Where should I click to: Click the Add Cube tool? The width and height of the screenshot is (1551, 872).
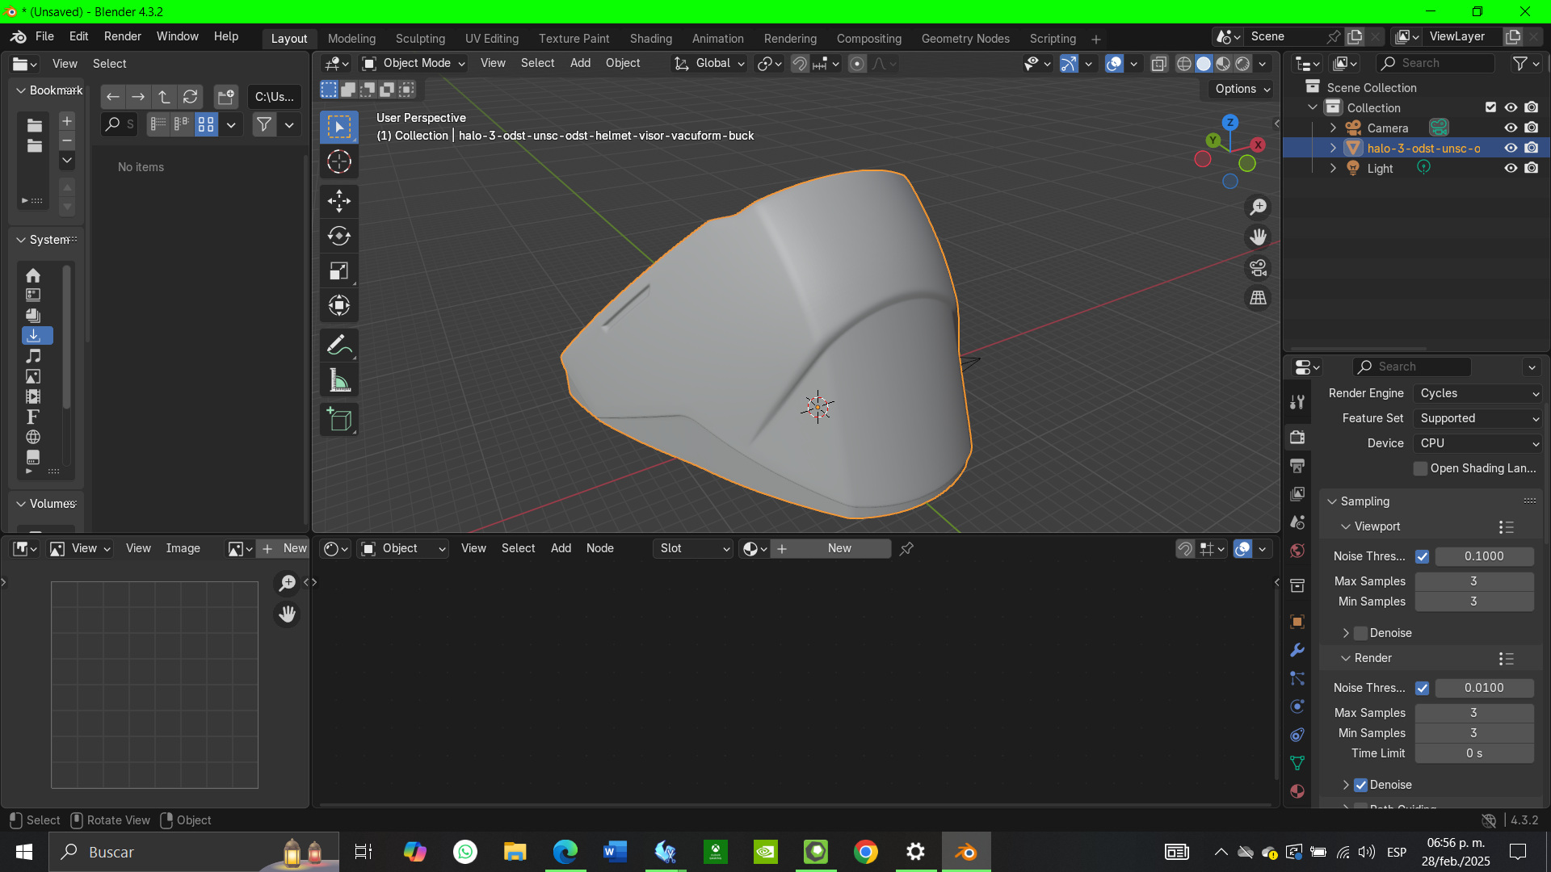tap(339, 420)
